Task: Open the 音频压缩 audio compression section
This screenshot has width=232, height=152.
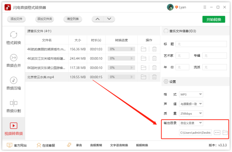Action: (14, 83)
